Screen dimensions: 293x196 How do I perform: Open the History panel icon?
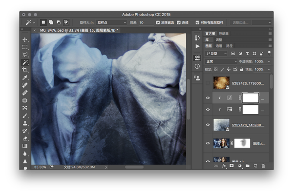point(197,38)
